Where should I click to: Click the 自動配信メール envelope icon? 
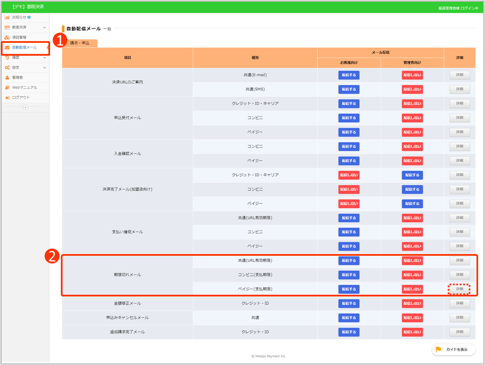(x=7, y=48)
